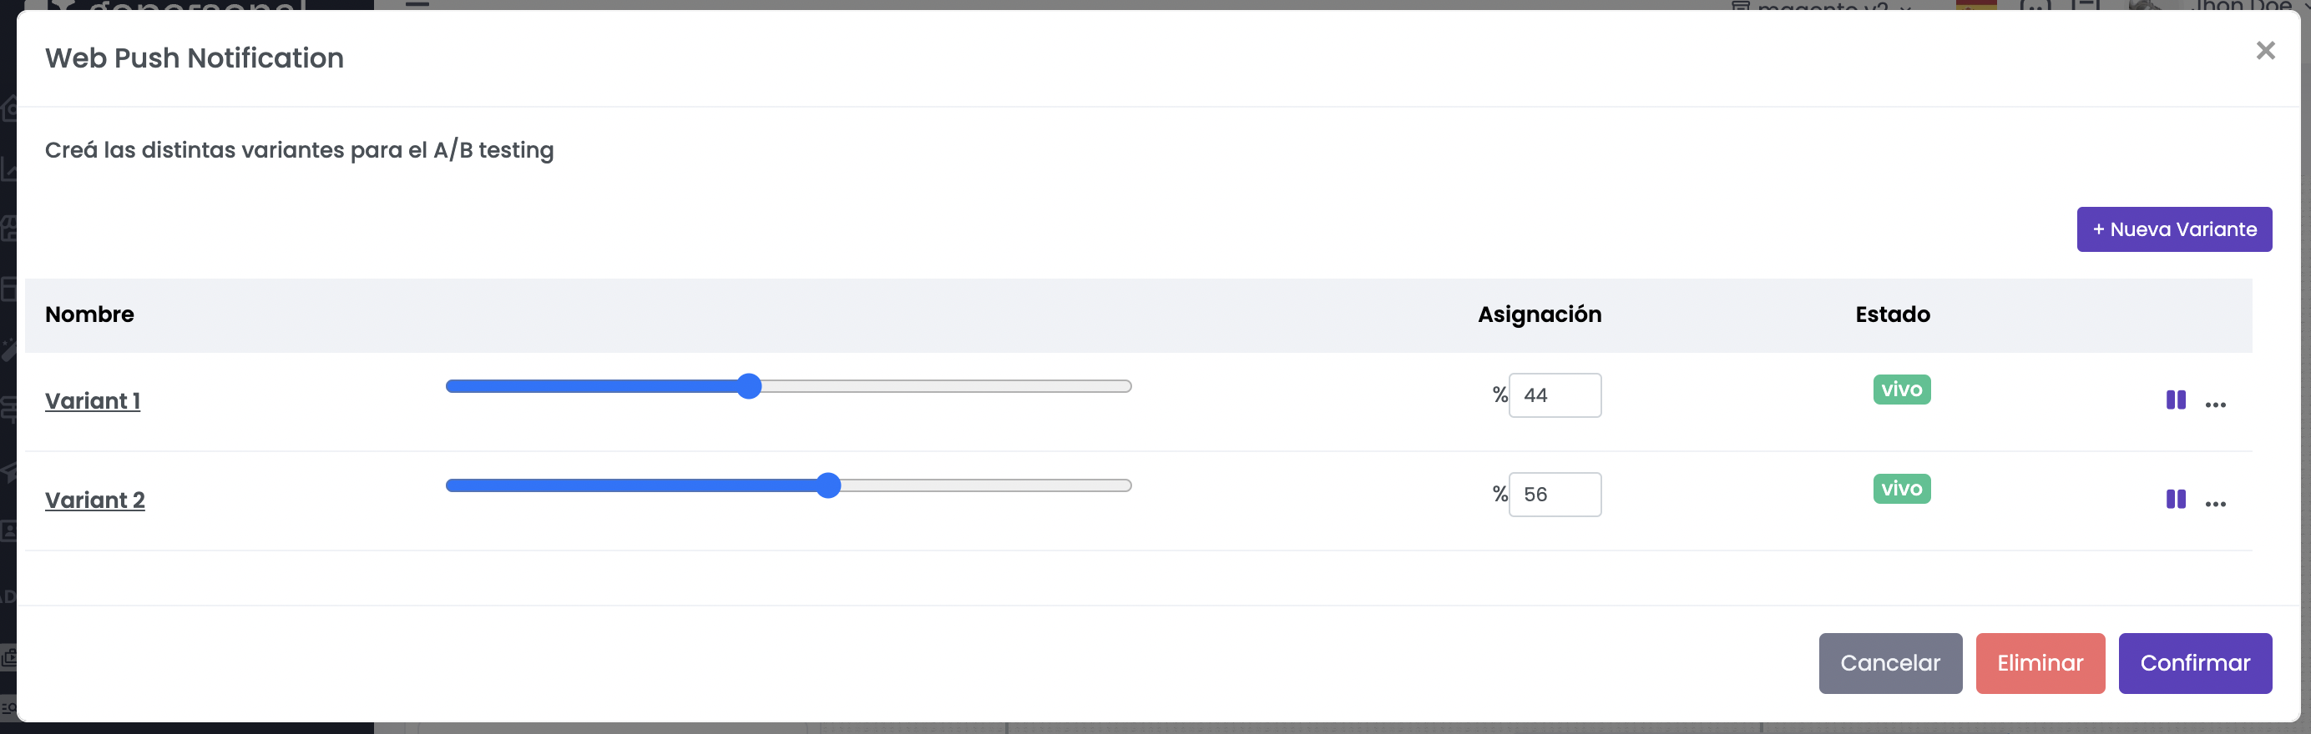Open more options for Variant 2
The width and height of the screenshot is (2311, 734).
coord(2215,504)
